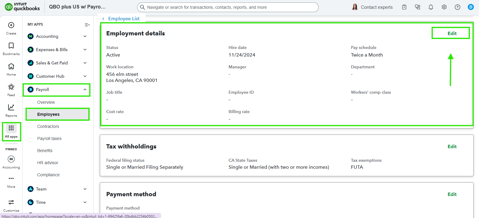The height and width of the screenshot is (218, 479).
Task: Open the pinned Accounting icon
Action: 11,159
